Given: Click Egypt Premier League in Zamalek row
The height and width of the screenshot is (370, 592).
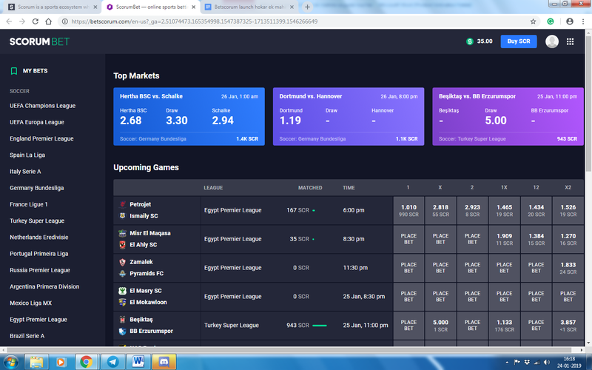Looking at the screenshot, I should point(233,268).
